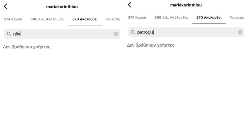This screenshot has width=248, height=139.
Task: Open the 374 Κοινοί tab in left panel
Action: [x=13, y=19]
